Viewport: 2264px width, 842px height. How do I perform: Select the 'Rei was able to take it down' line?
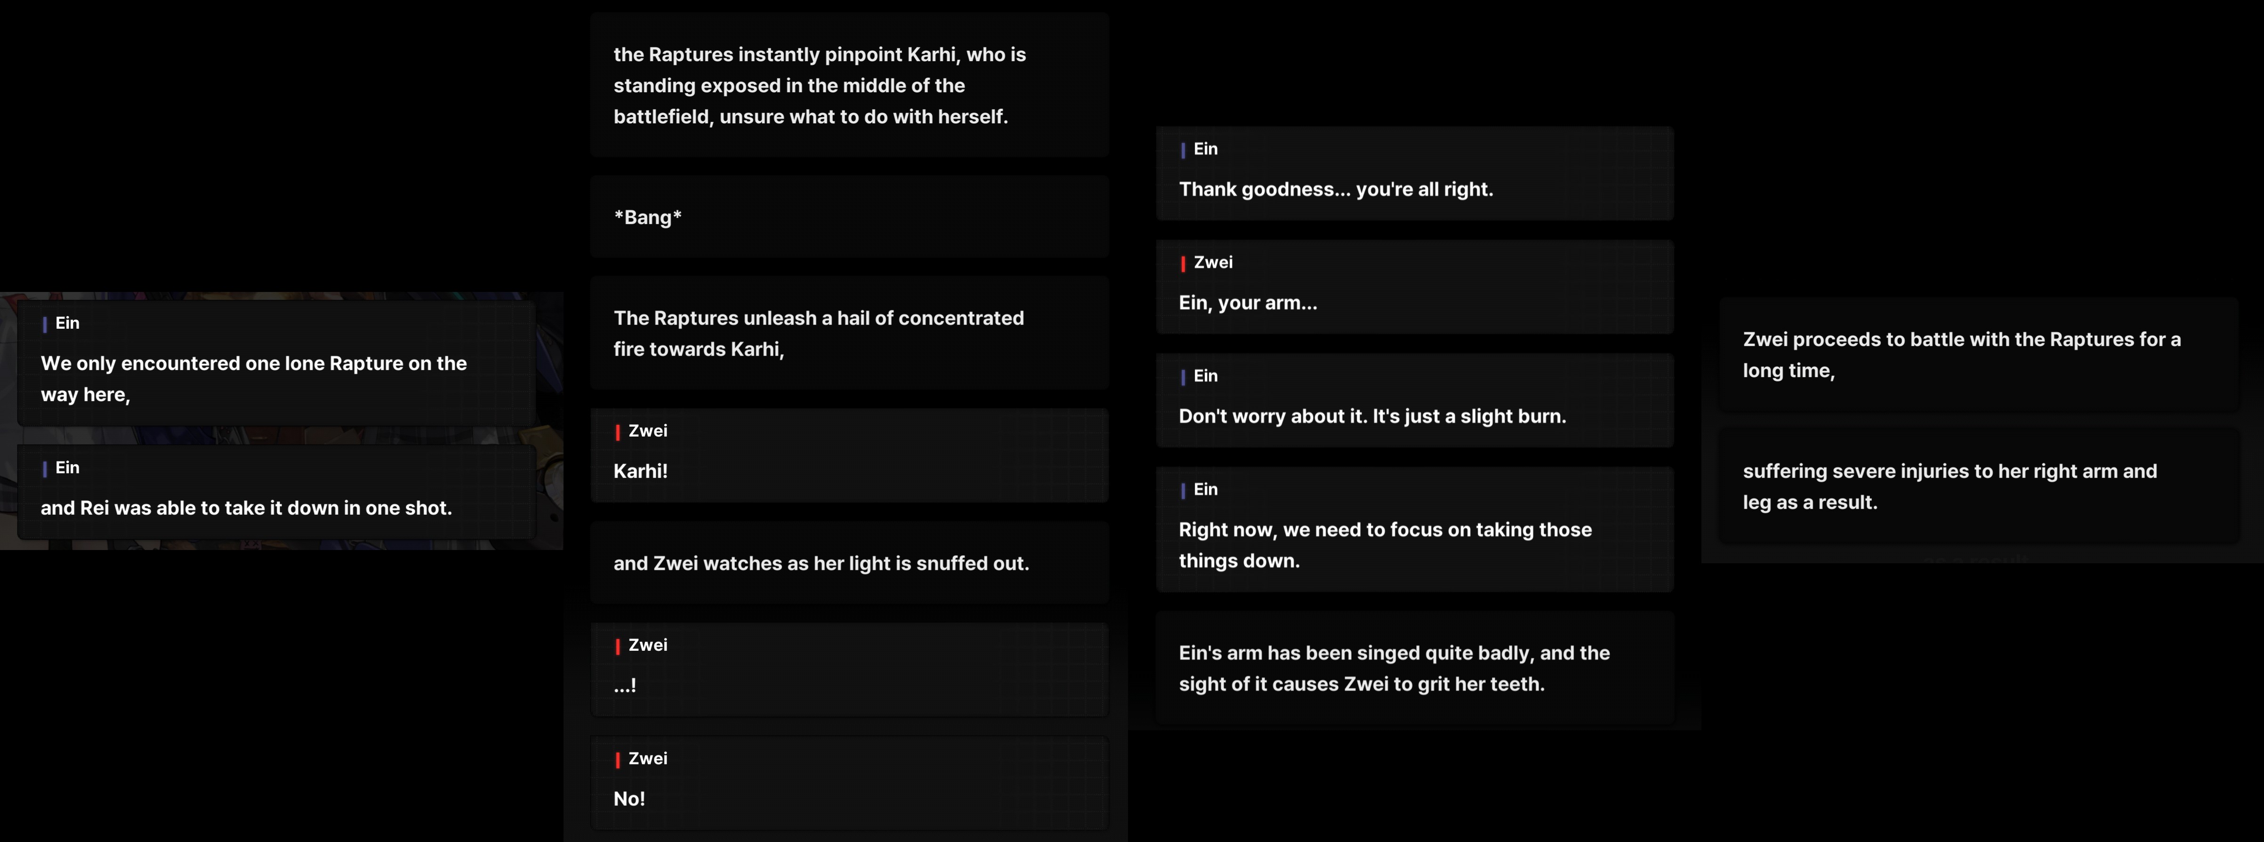click(x=277, y=492)
